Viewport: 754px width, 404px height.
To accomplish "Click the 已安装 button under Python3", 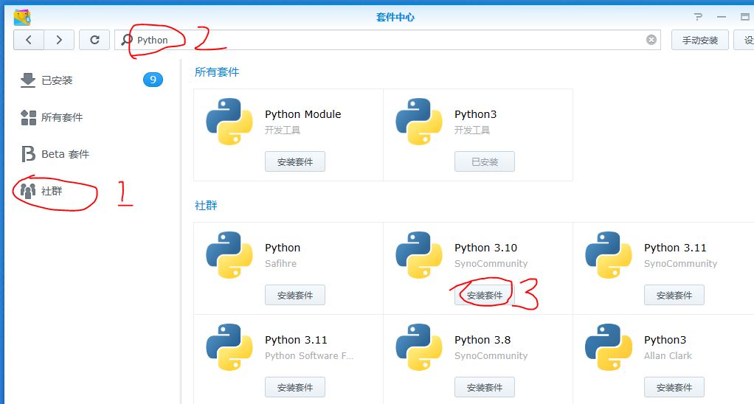I will pos(484,161).
